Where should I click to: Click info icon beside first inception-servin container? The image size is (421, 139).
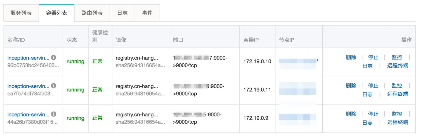click(x=54, y=57)
